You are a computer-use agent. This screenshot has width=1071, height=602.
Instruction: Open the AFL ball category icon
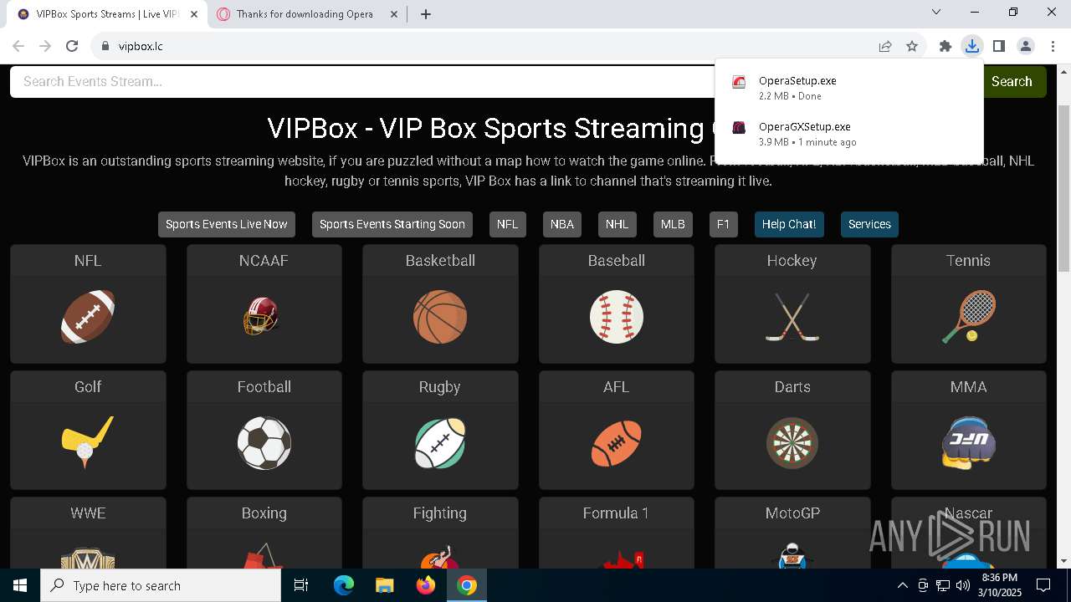[616, 443]
